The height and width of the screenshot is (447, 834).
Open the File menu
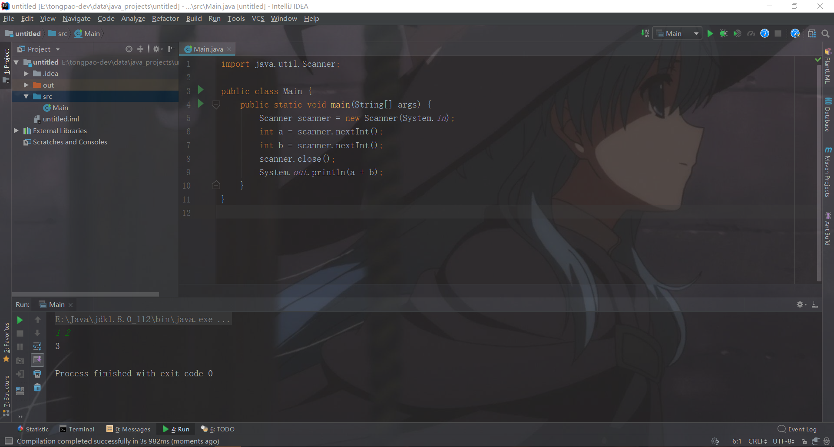pyautogui.click(x=9, y=18)
